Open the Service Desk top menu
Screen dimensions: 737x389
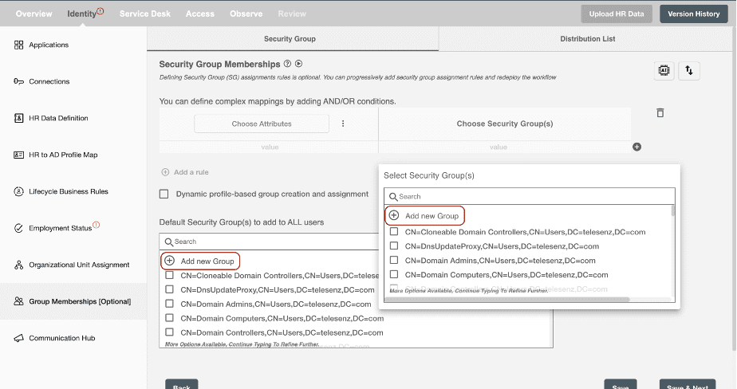click(146, 14)
